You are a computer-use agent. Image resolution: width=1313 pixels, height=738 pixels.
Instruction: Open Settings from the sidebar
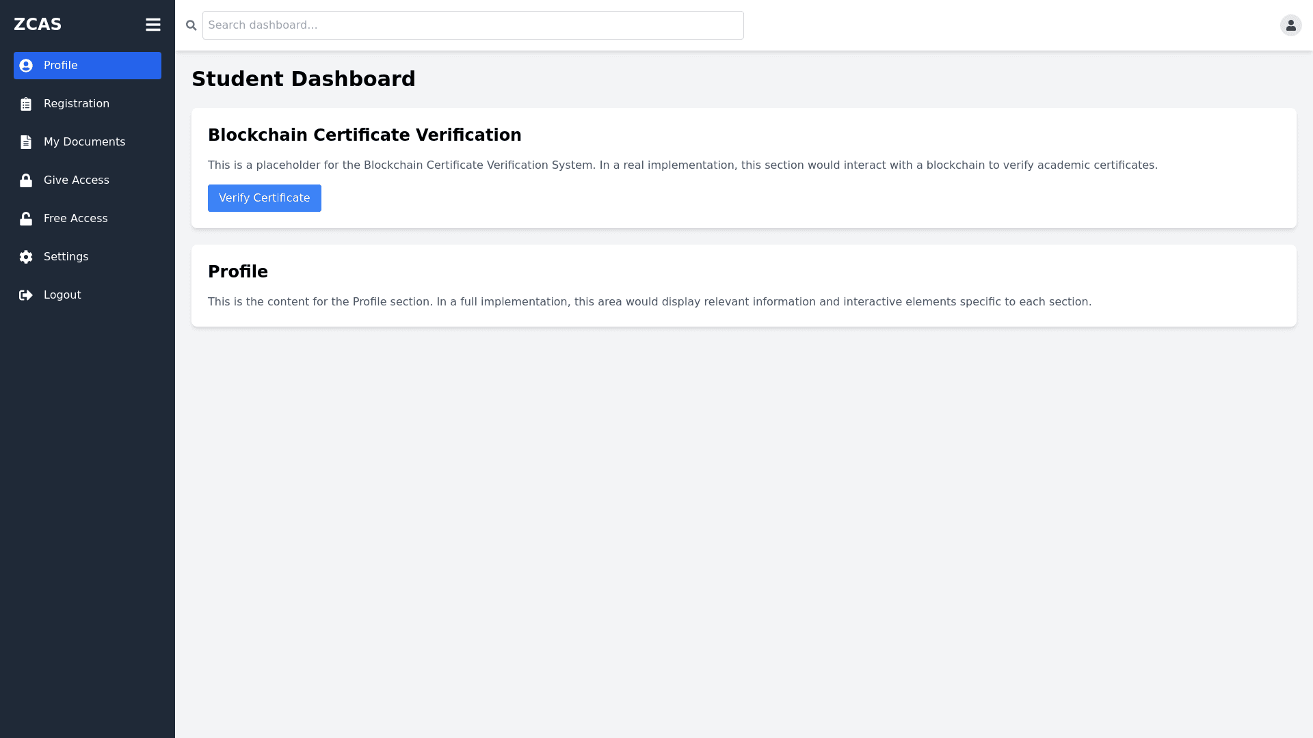tap(66, 257)
